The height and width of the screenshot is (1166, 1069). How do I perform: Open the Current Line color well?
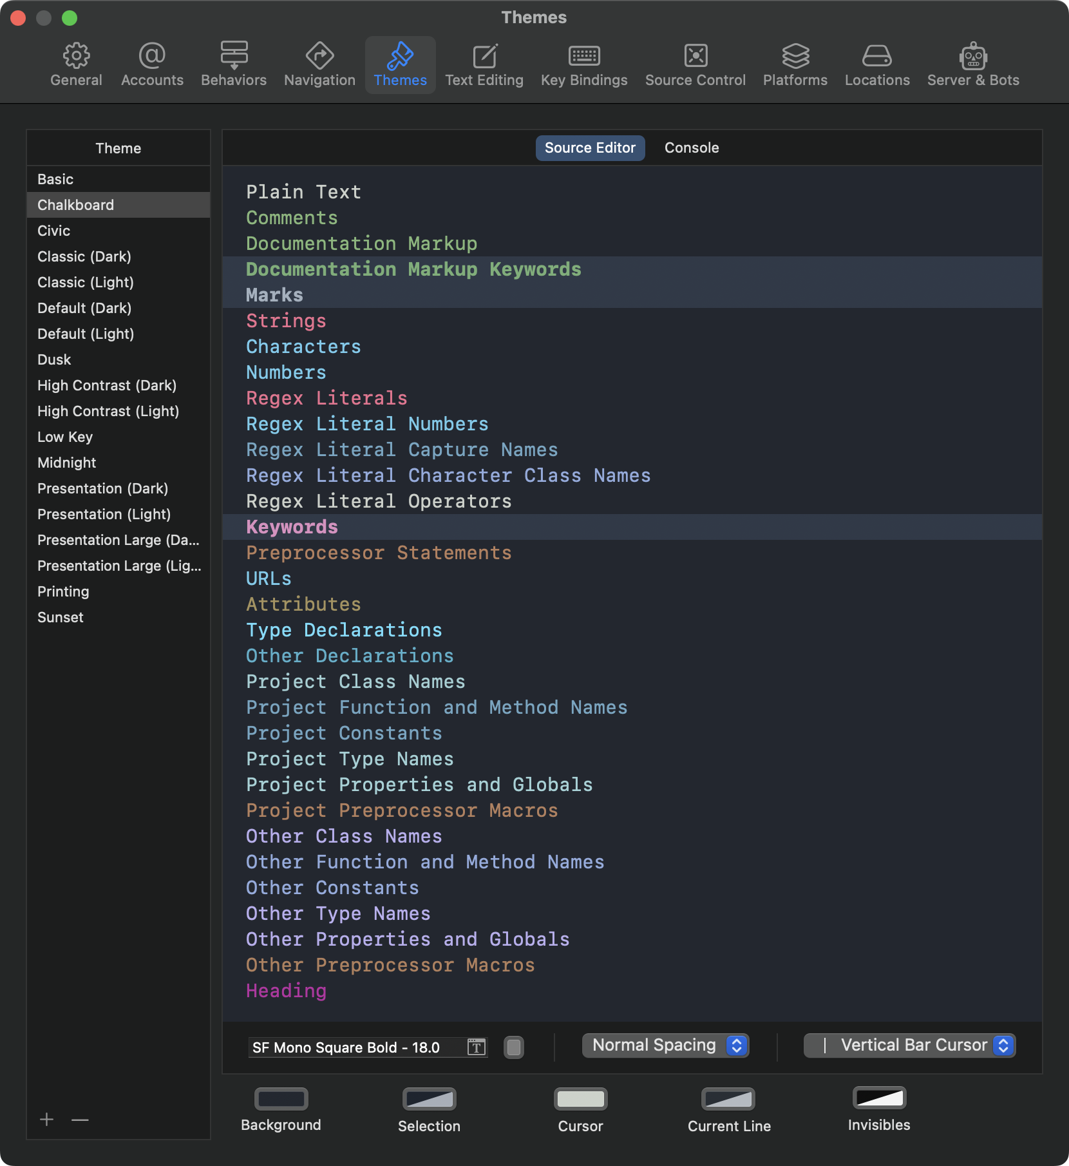(728, 1099)
